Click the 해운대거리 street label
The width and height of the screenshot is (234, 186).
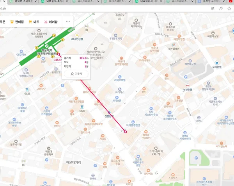tap(74, 163)
